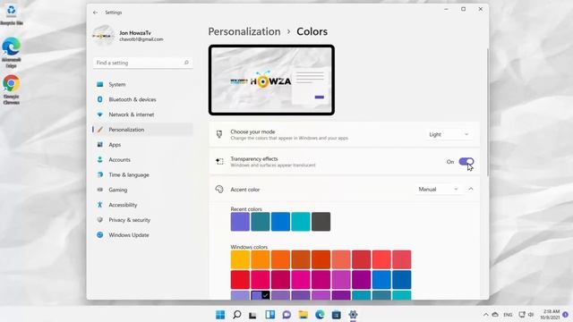Pick the blue recent color swatch
The width and height of the screenshot is (573, 322).
[280, 222]
